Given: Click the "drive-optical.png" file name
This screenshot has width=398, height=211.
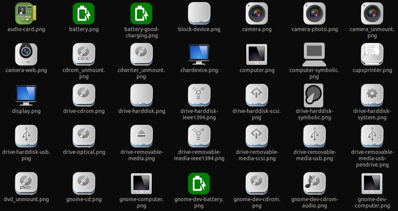Looking at the screenshot, I should click(84, 152).
